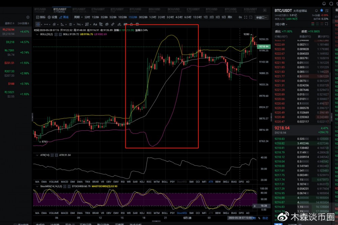Click the delete drawings trash icon
Image resolution: width=338 pixels, height=225 pixels.
(137, 24)
